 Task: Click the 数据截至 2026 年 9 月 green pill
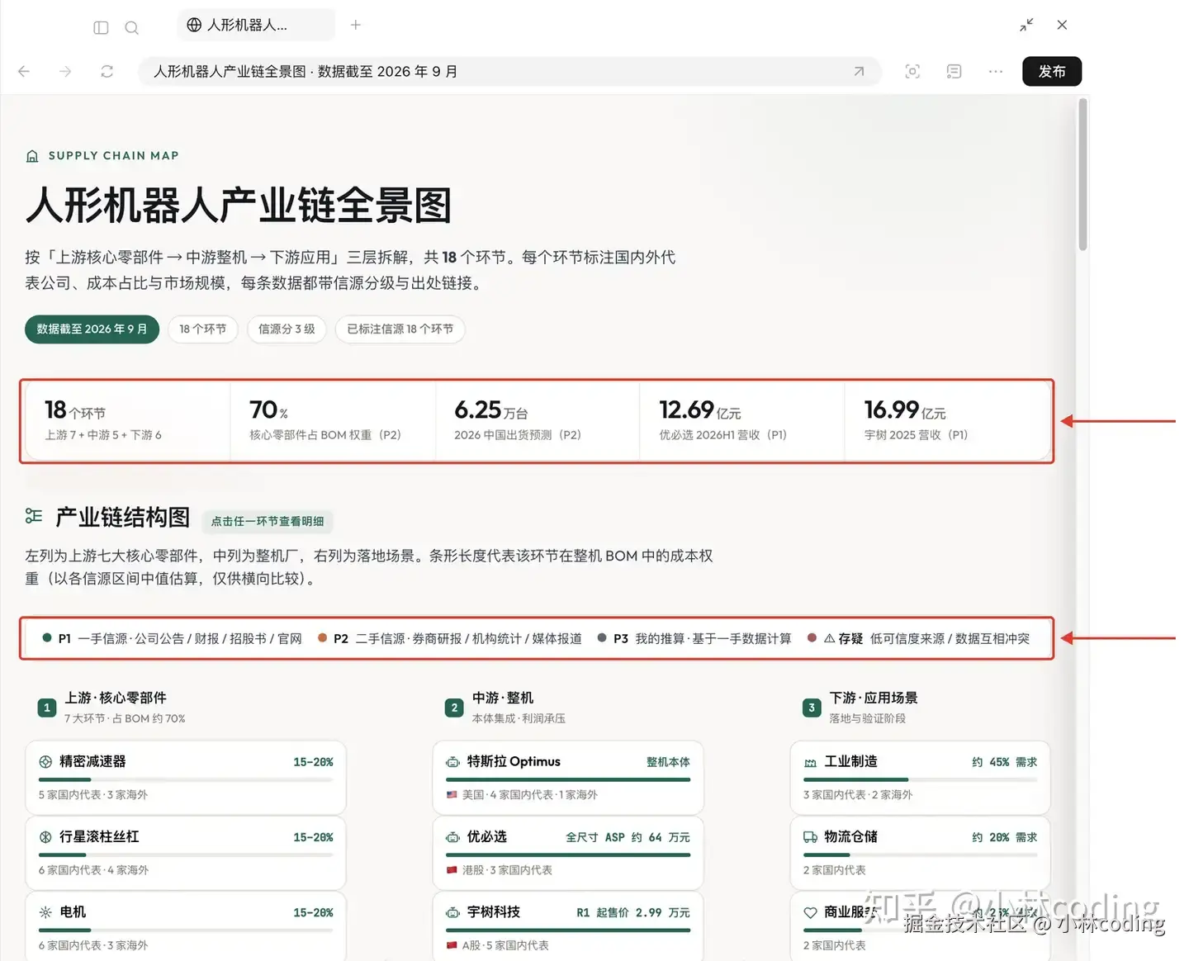tap(92, 329)
